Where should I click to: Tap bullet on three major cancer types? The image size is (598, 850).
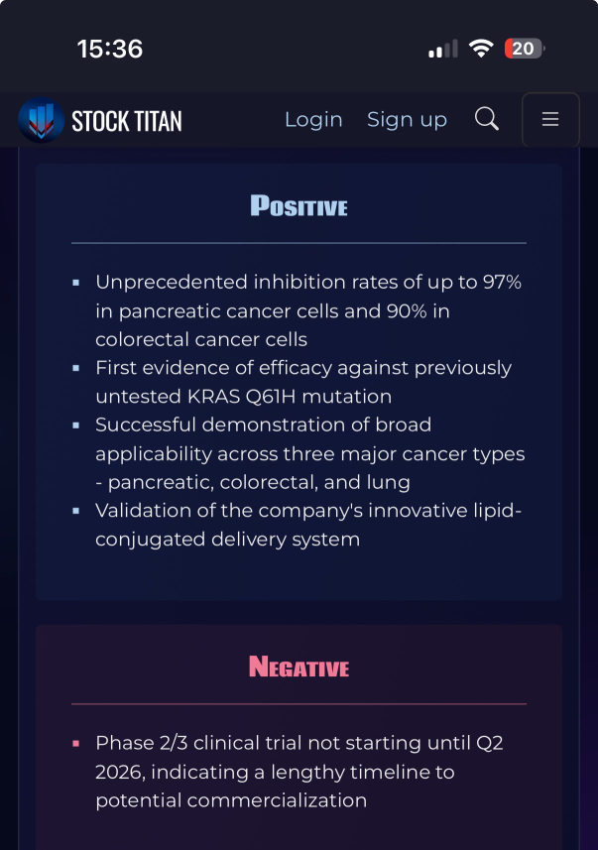[310, 453]
